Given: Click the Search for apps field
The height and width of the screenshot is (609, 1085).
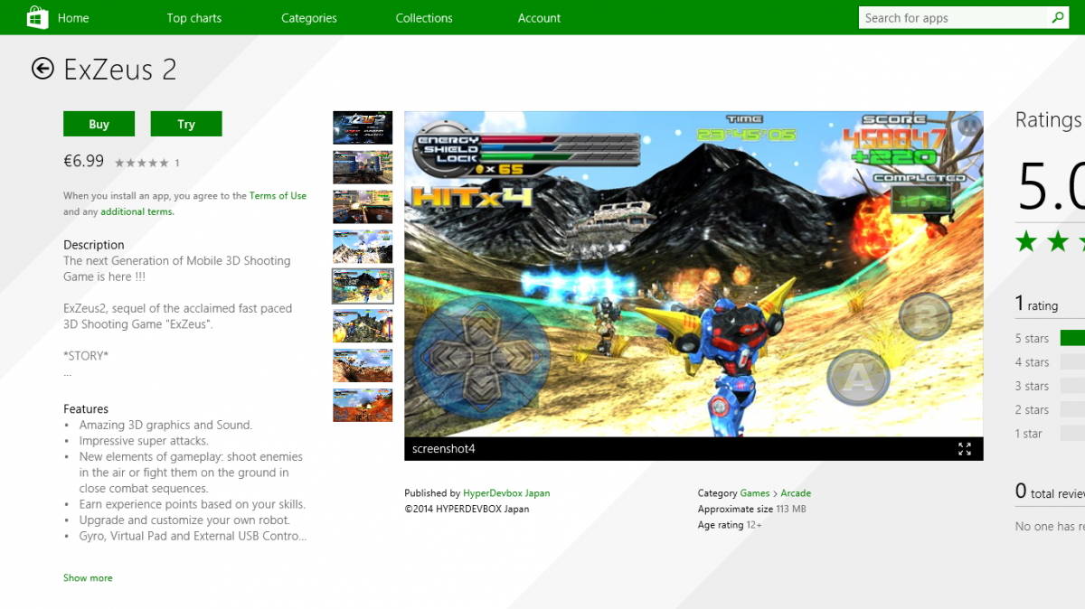Looking at the screenshot, I should 953,17.
